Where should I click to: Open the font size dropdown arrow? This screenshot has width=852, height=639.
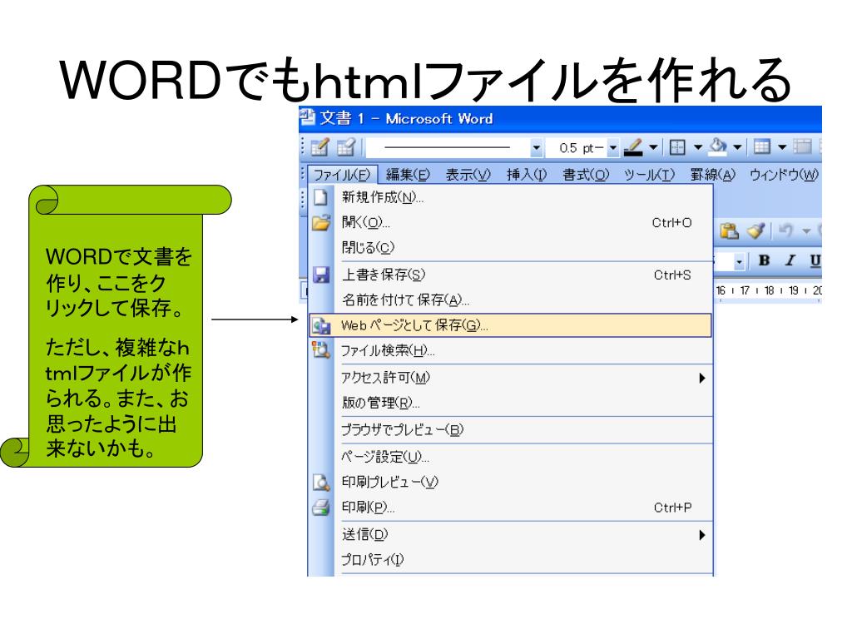739,262
